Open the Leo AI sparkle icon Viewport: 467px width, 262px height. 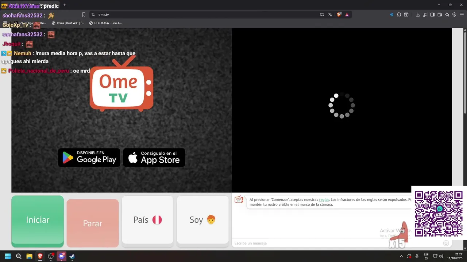(x=447, y=15)
